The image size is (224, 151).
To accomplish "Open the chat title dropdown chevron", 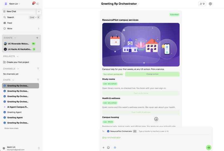I will 138,4.
